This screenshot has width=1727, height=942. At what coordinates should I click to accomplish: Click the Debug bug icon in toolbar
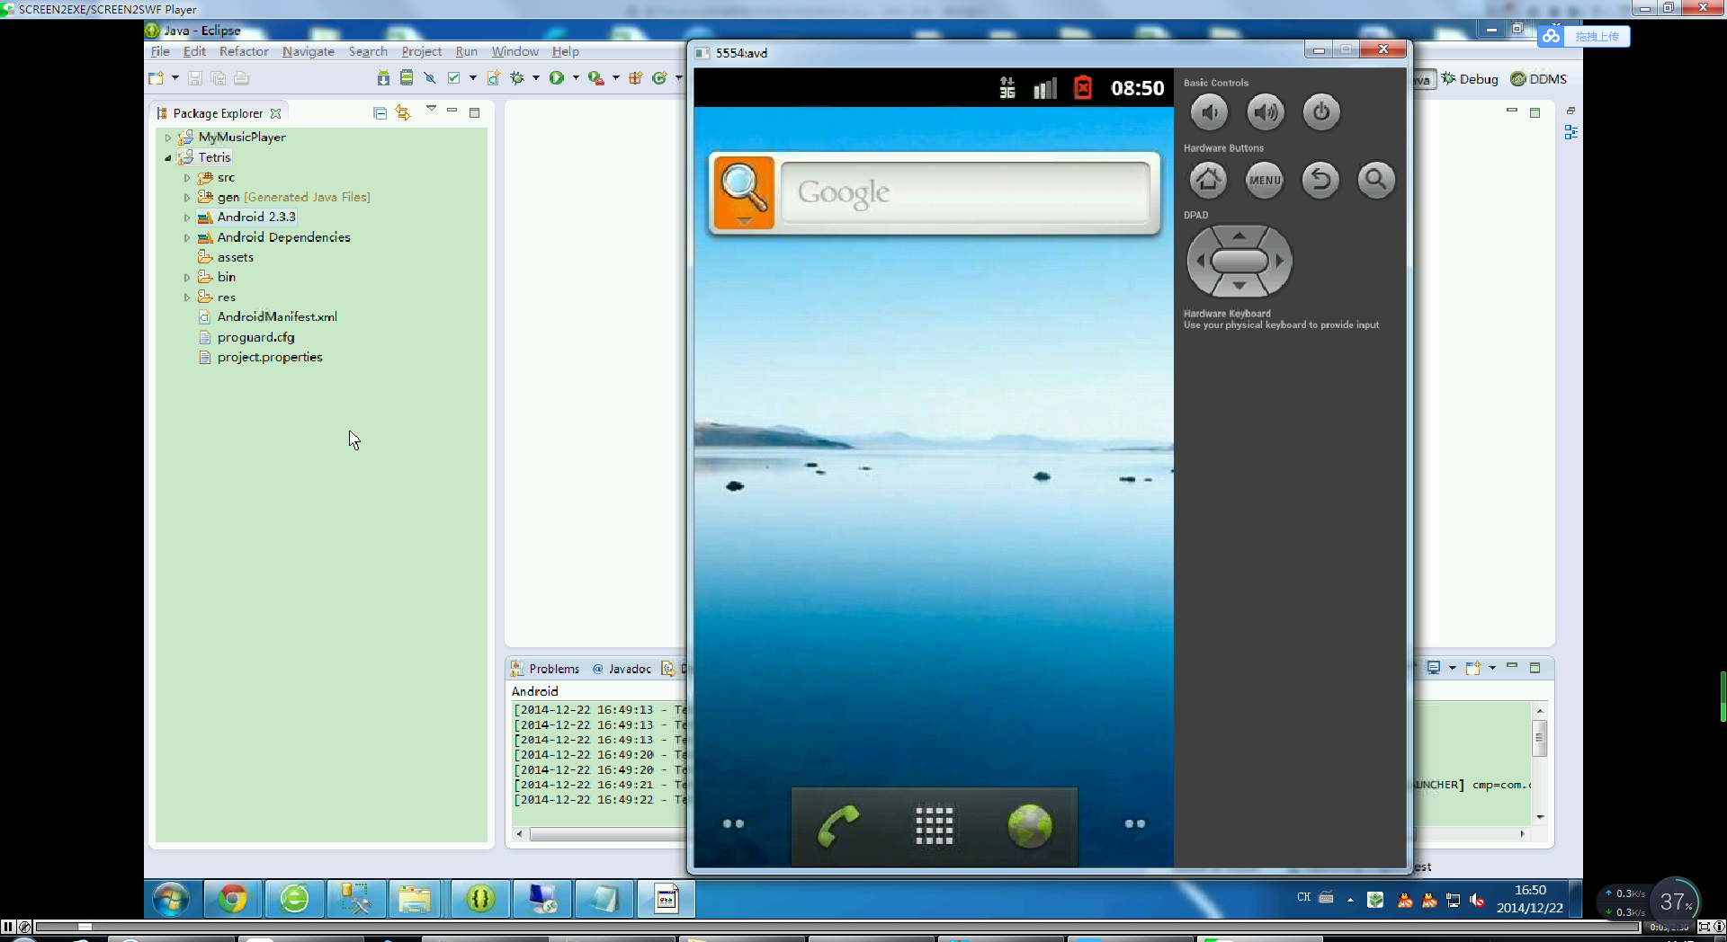pyautogui.click(x=517, y=78)
